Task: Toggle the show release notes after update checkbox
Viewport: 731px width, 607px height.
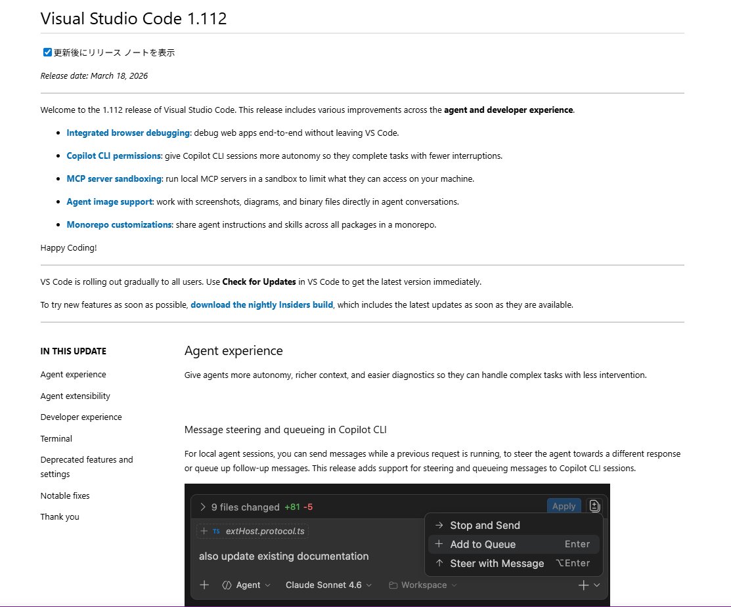Action: 47,52
